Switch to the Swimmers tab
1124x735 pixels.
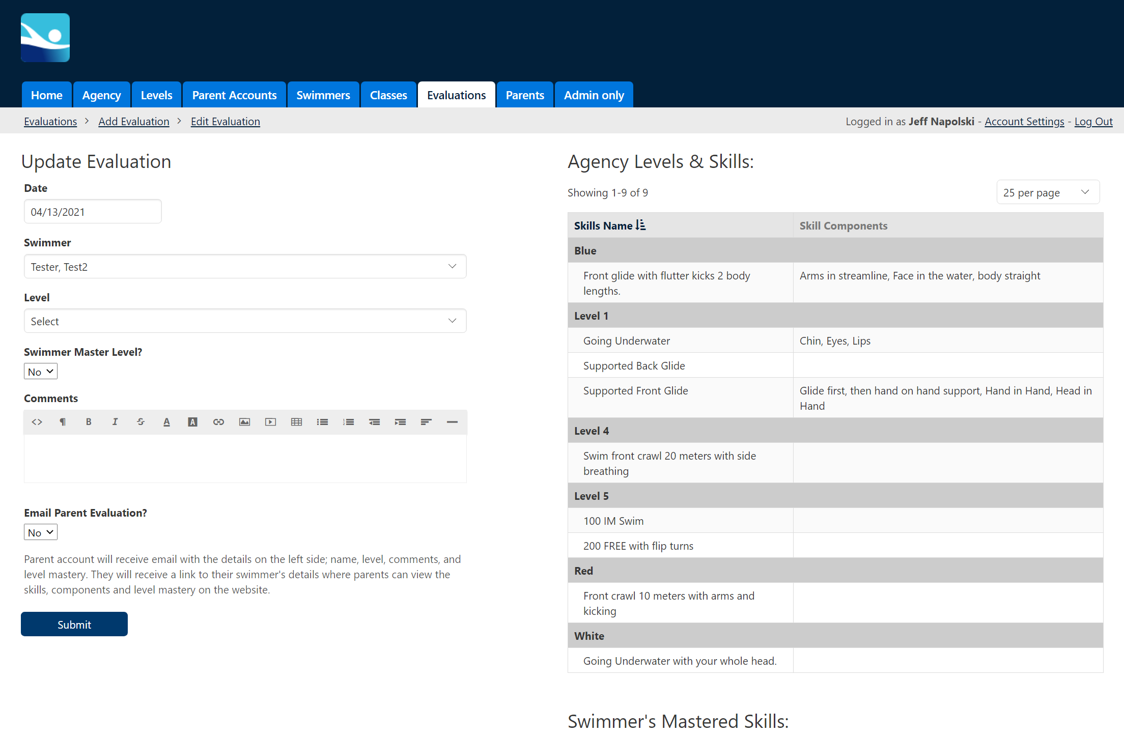coord(323,95)
